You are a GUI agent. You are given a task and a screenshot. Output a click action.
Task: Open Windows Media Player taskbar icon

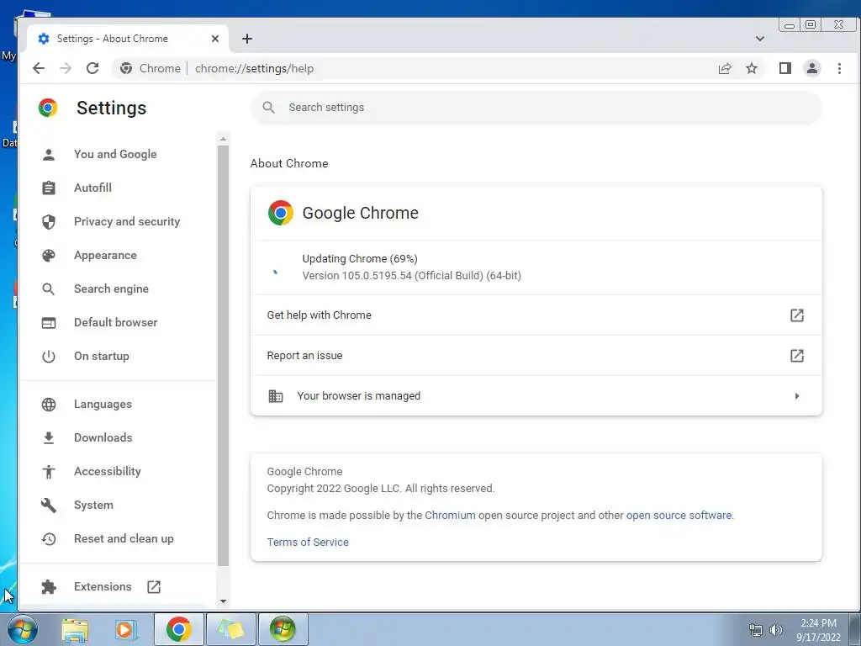[x=126, y=629]
